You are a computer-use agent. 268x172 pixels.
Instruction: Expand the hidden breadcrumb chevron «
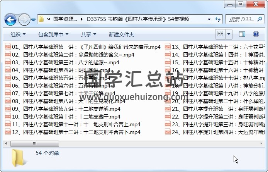(x=49, y=19)
